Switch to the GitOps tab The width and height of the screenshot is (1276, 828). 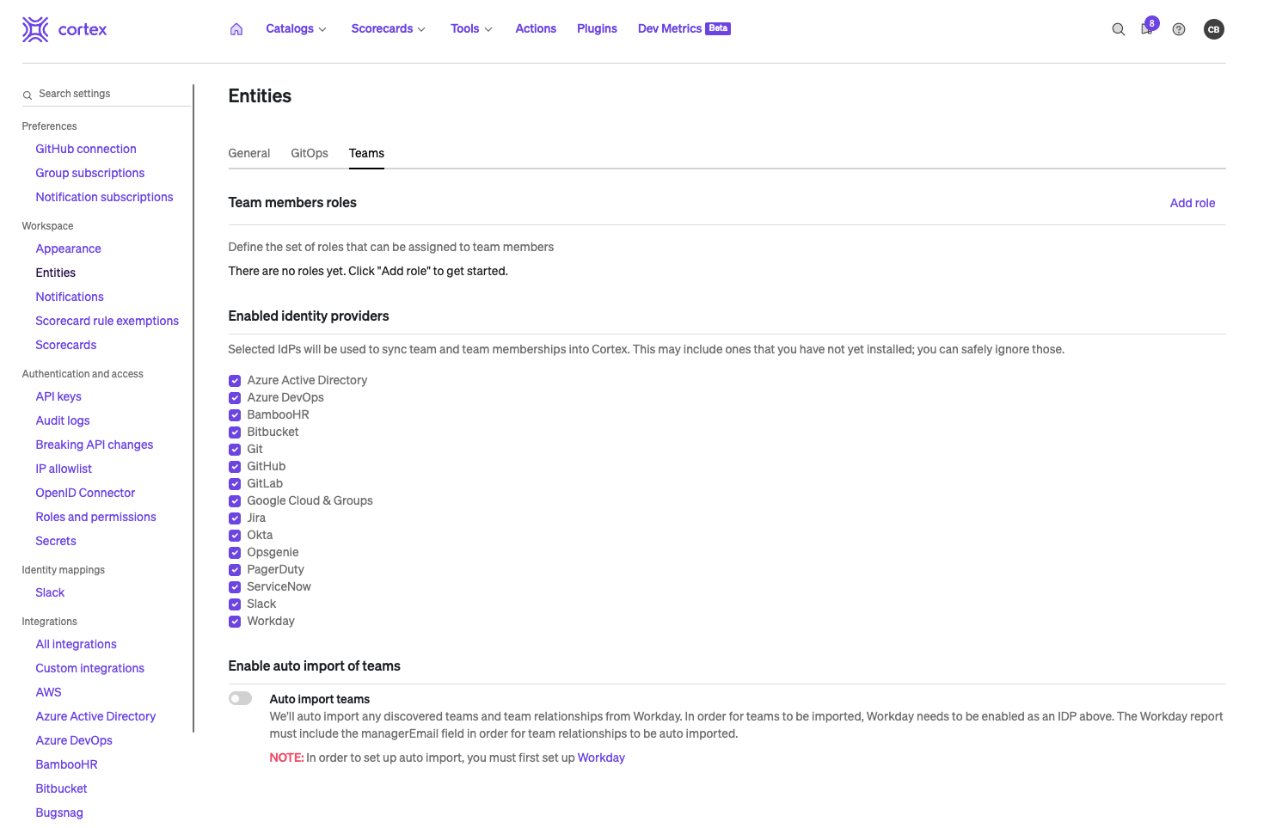[310, 153]
